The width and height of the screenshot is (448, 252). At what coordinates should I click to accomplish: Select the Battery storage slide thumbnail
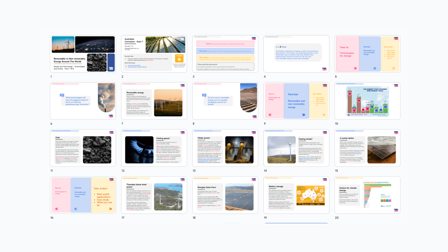pyautogui.click(x=296, y=195)
